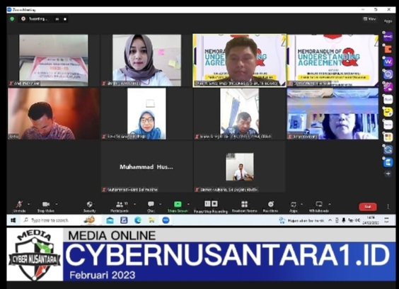Stop Video using the camera icon
Screen dimensions: 399x289
pyautogui.click(x=46, y=206)
